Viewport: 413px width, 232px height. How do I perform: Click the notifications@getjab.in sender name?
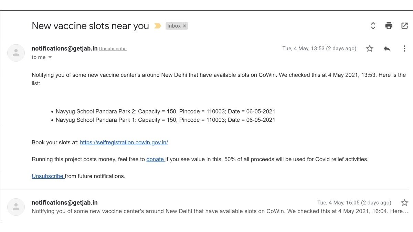[x=65, y=48]
